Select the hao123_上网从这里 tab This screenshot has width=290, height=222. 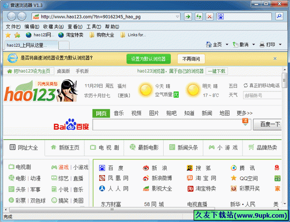(31, 45)
